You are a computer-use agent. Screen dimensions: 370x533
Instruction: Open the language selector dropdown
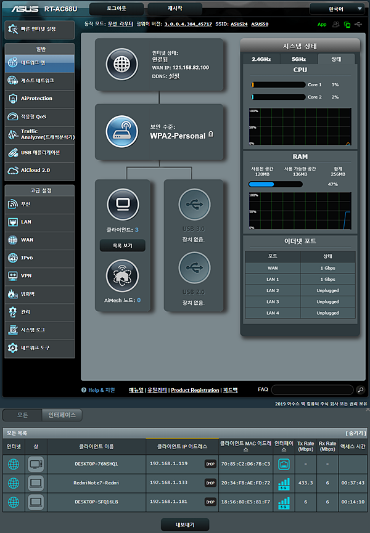pyautogui.click(x=339, y=9)
